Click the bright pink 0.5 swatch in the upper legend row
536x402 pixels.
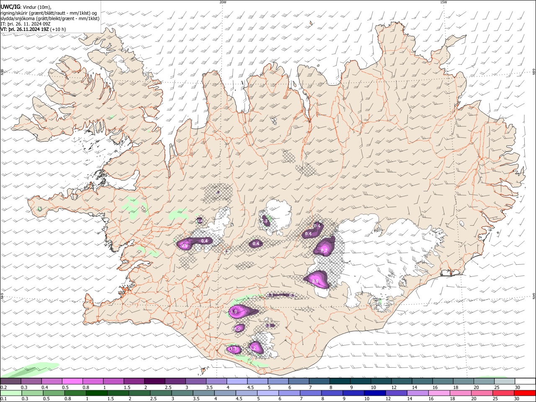click(72, 381)
